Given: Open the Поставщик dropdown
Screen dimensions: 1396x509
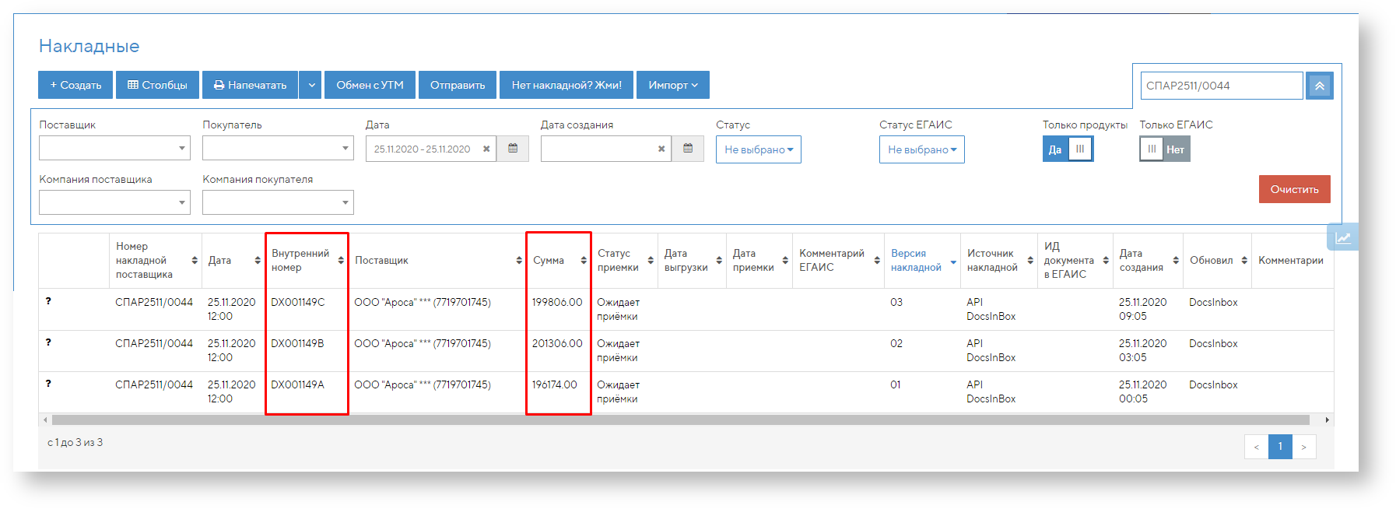Looking at the screenshot, I should (114, 148).
